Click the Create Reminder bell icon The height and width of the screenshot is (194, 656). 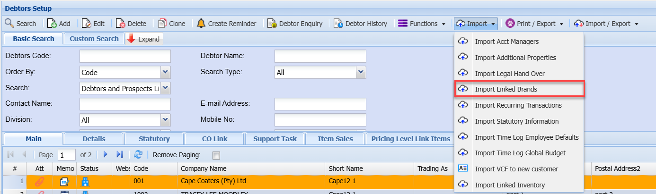(x=201, y=24)
